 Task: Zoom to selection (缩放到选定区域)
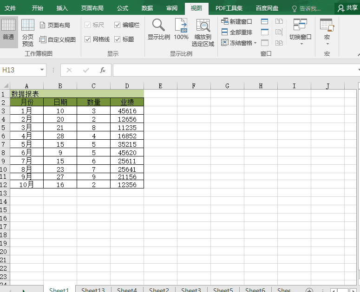203,32
